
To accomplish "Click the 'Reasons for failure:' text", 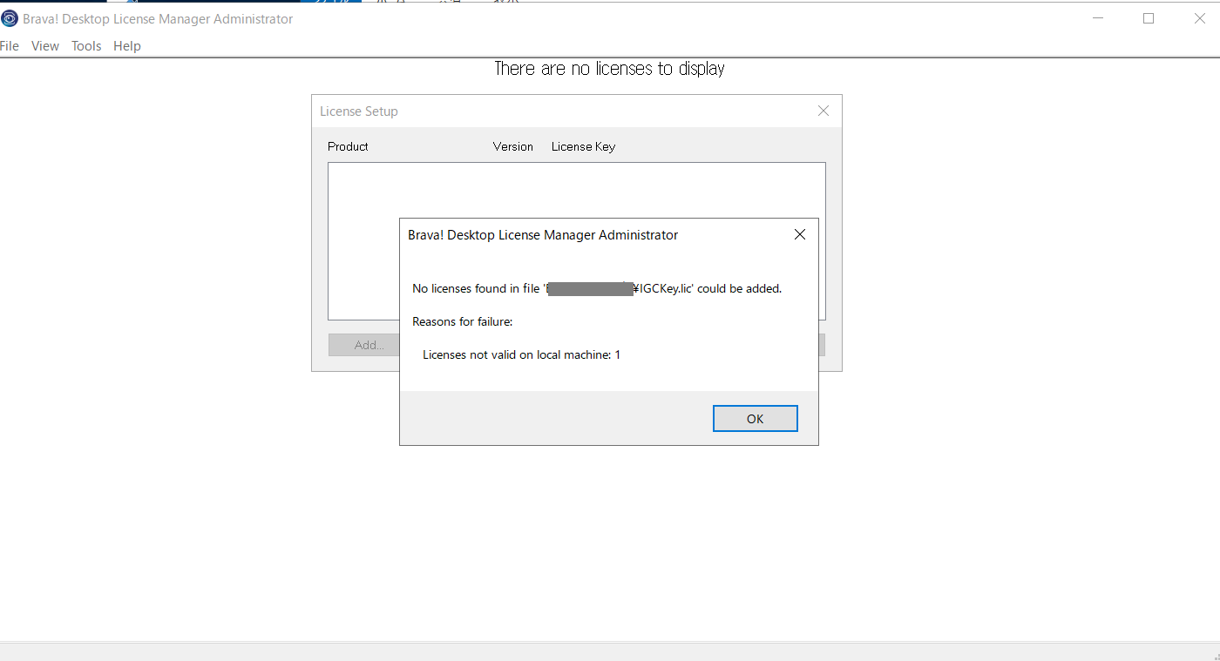I will (x=462, y=321).
